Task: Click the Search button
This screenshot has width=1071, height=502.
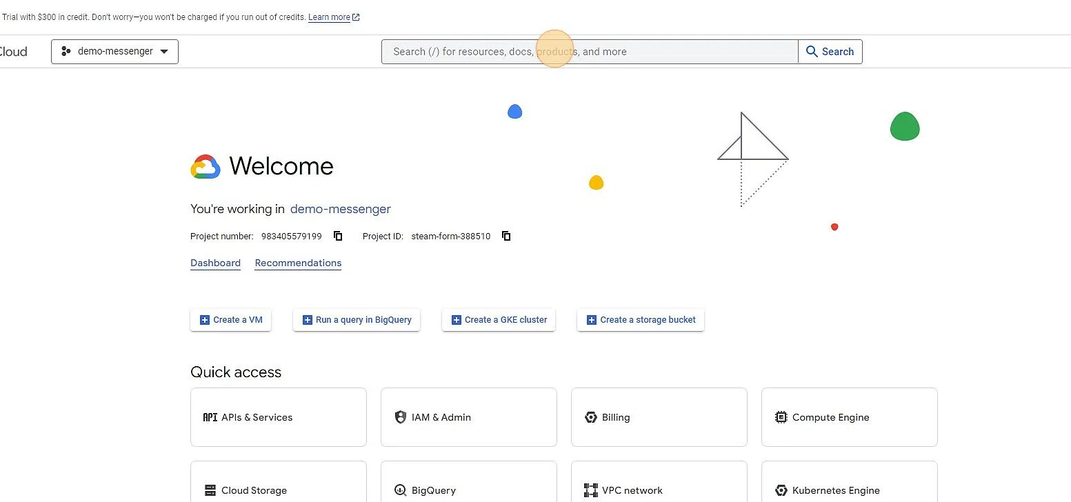Action: tap(830, 52)
